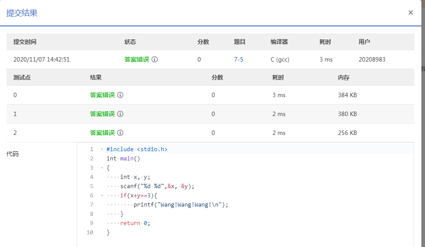Click the 测试点 column header

[x=22, y=77]
